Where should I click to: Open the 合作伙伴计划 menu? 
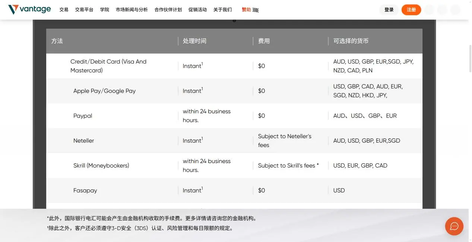pyautogui.click(x=168, y=10)
